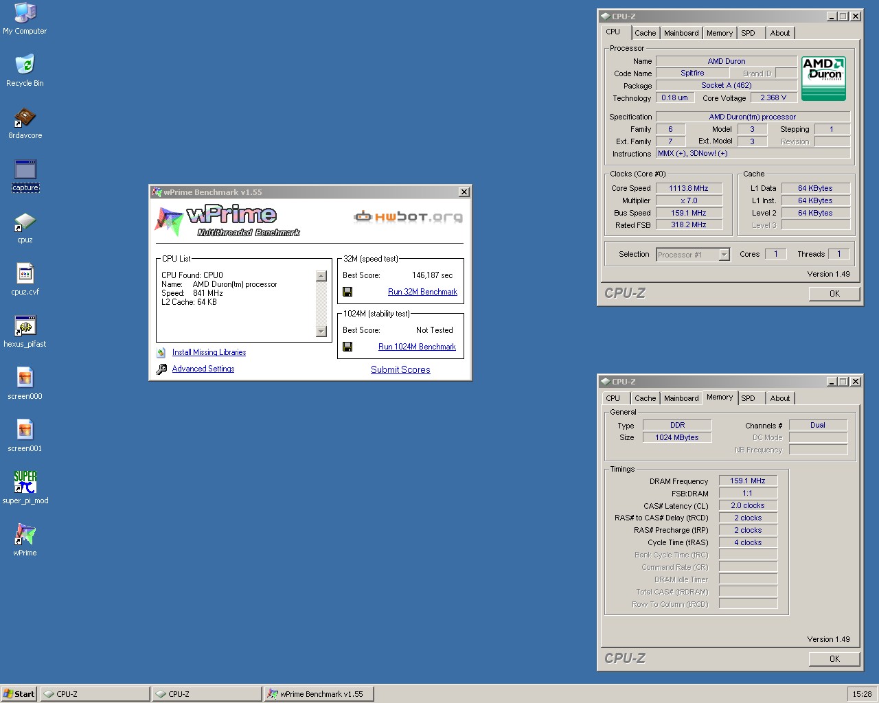Select the hexus_pifast icon
Image resolution: width=879 pixels, height=703 pixels.
click(x=25, y=325)
